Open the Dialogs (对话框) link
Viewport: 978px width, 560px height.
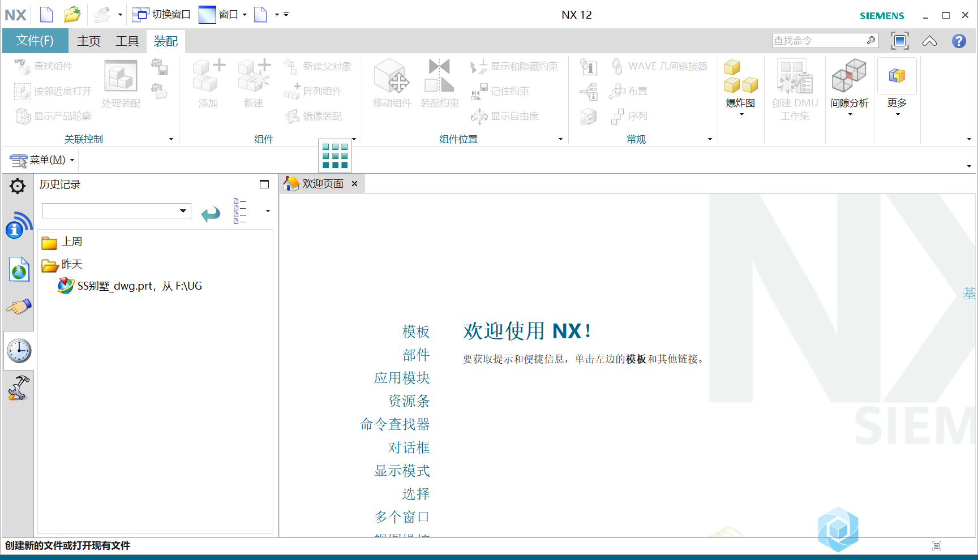pos(409,447)
